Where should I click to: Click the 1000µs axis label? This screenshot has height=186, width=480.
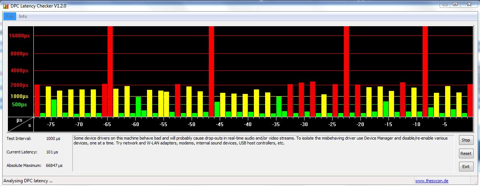[19, 96]
